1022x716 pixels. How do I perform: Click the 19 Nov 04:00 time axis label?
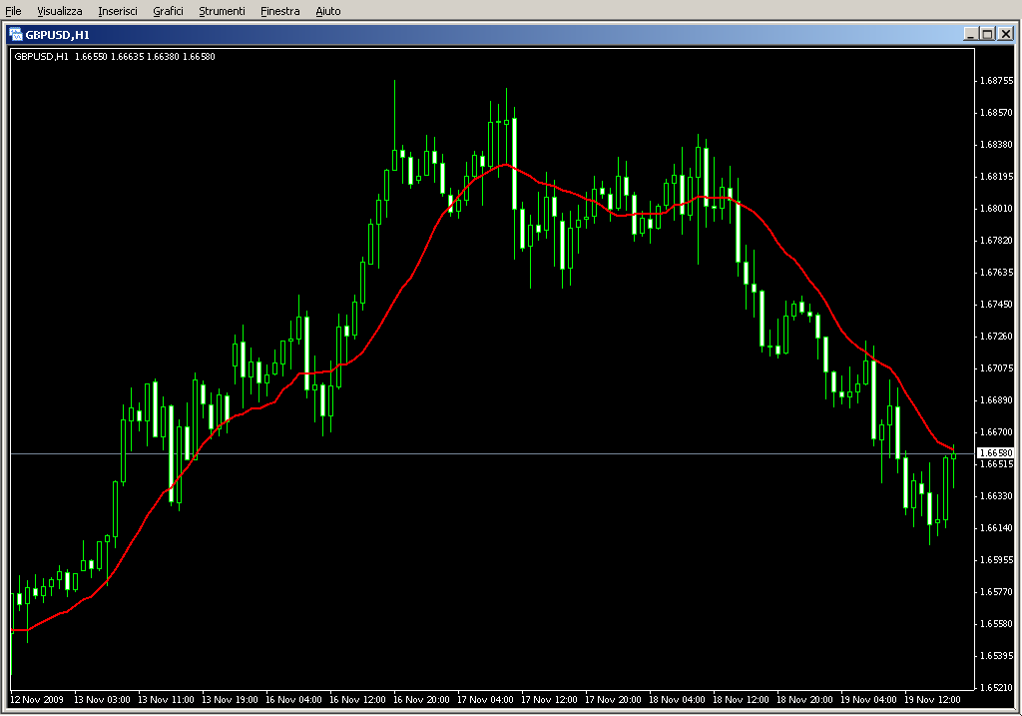pyautogui.click(x=868, y=700)
